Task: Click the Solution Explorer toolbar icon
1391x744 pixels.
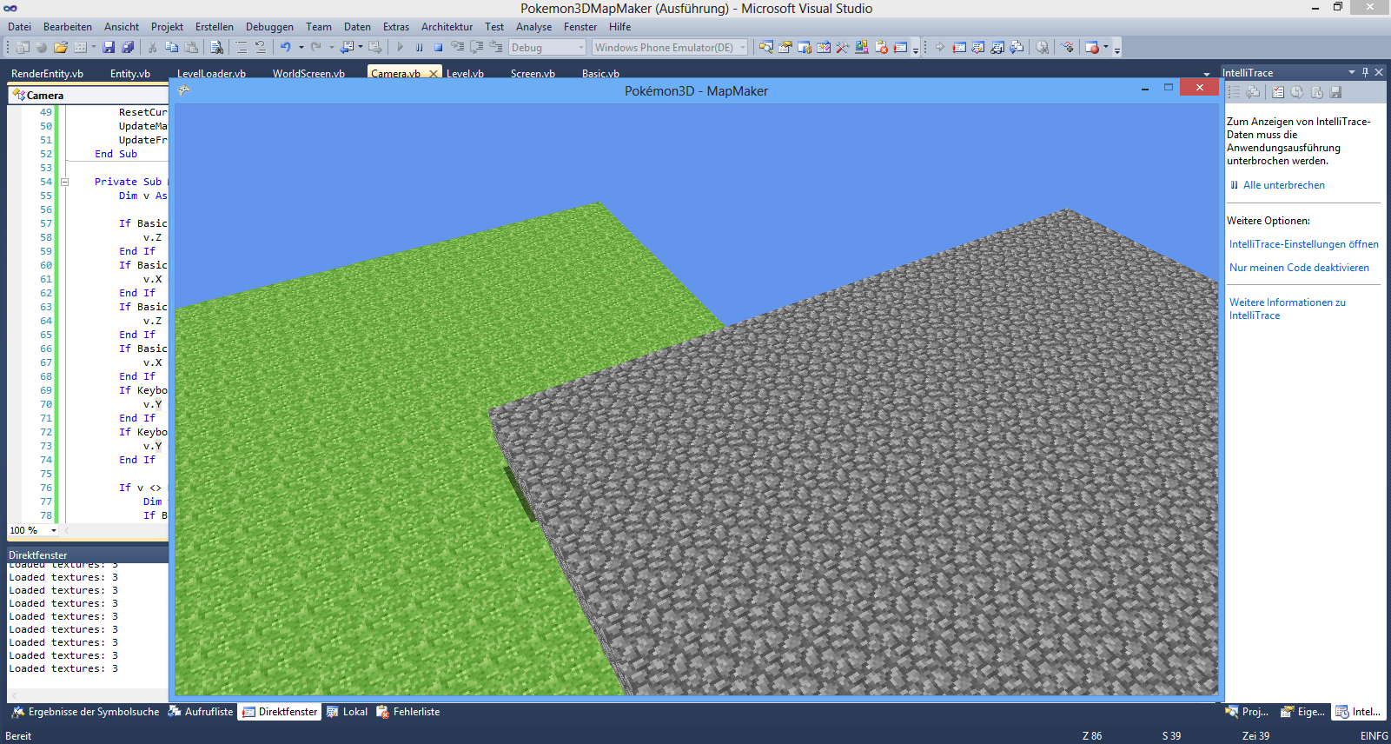Action: 765,47
